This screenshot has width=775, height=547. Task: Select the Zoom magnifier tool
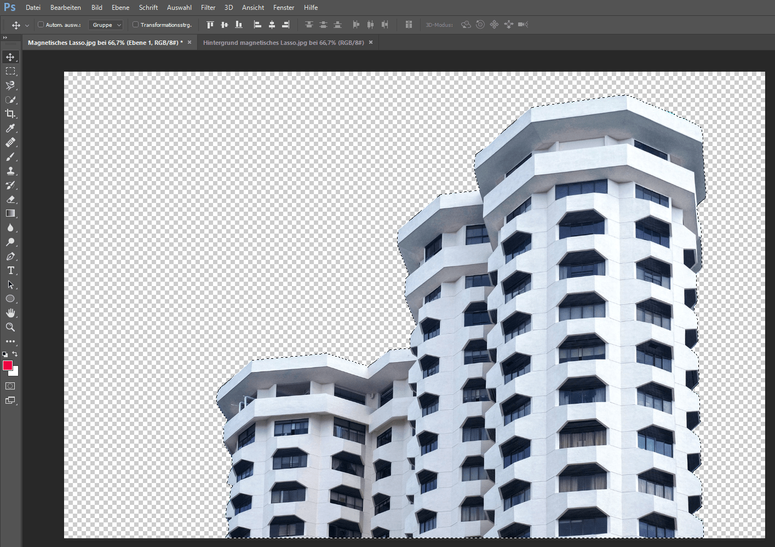coord(10,327)
